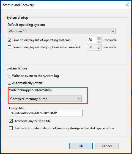Click the memory dump dropdown chevron
Screen dimensions: 132x154
point(79,99)
